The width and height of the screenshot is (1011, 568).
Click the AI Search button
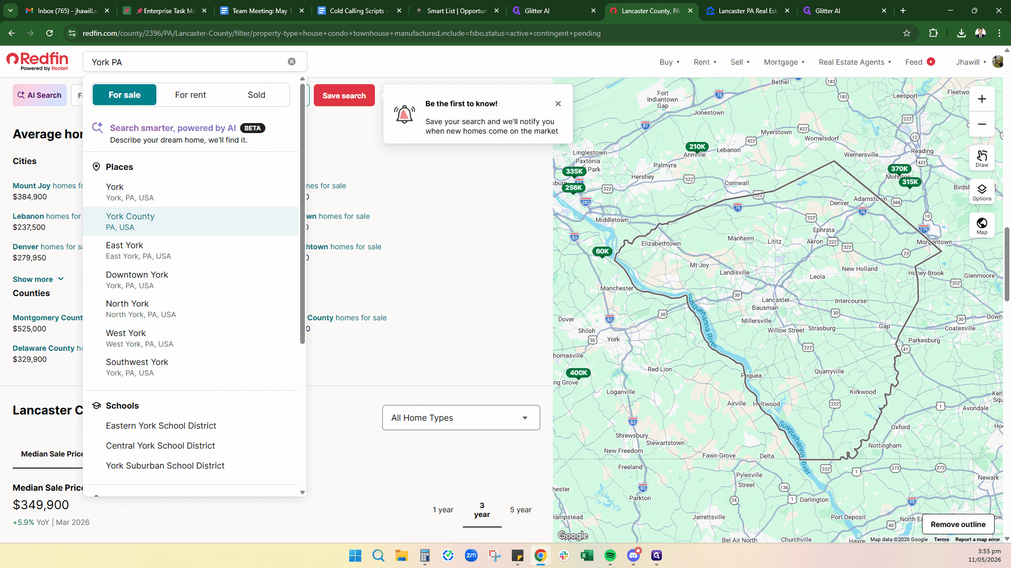(x=39, y=95)
